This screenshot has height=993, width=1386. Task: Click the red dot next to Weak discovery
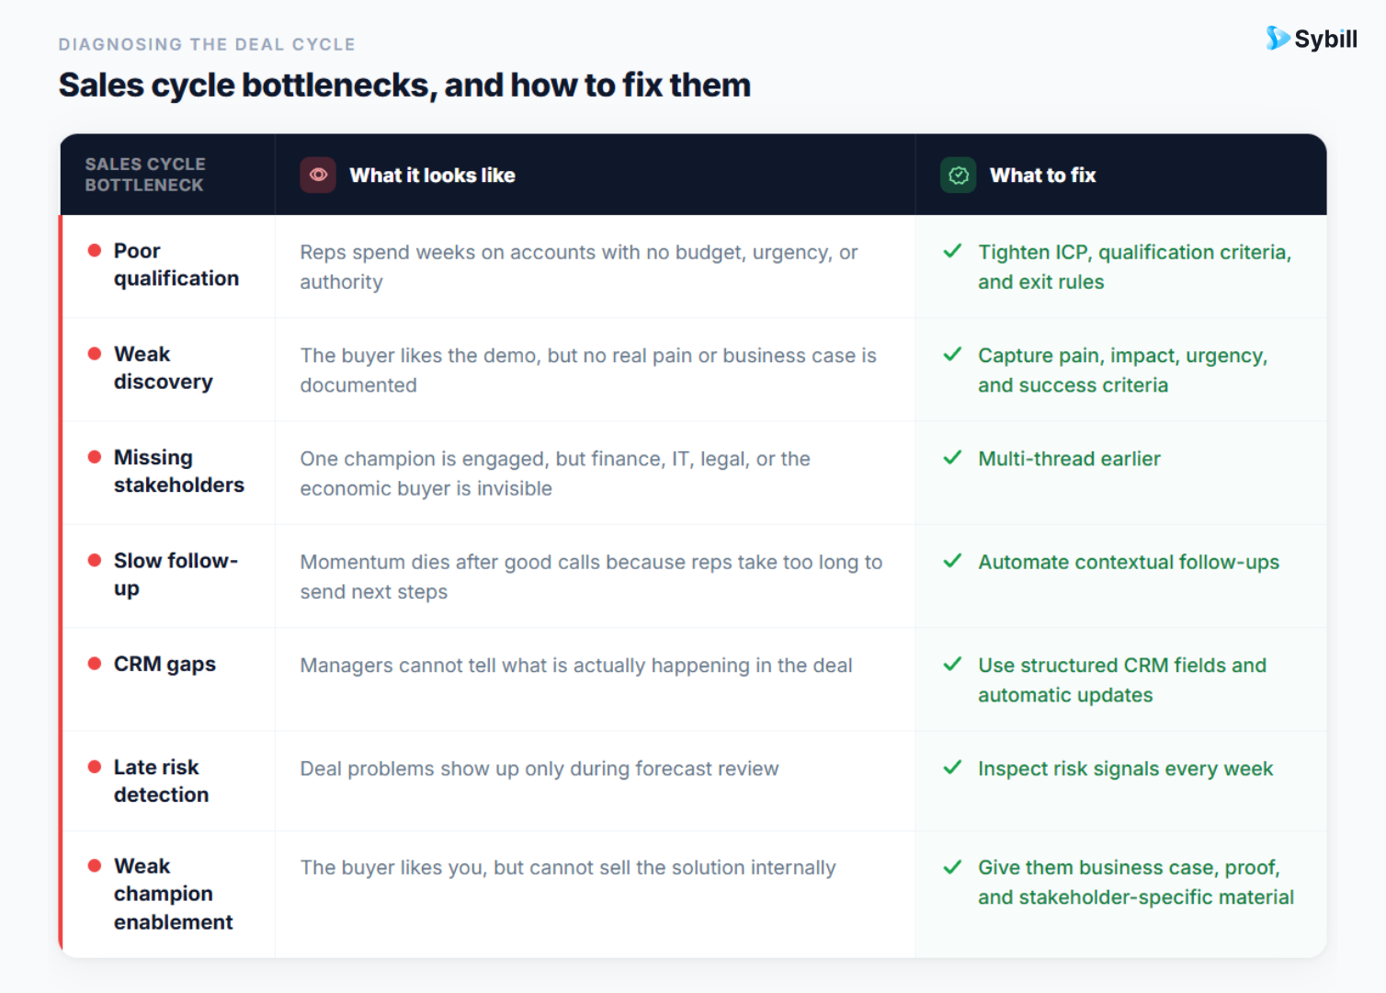(94, 353)
